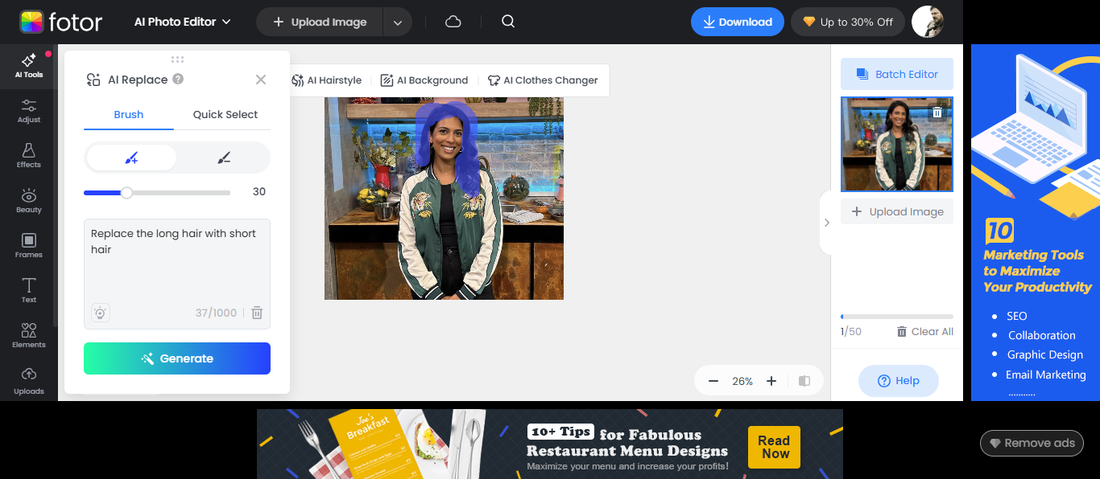Click Read Now on the banner ad

pyautogui.click(x=774, y=447)
